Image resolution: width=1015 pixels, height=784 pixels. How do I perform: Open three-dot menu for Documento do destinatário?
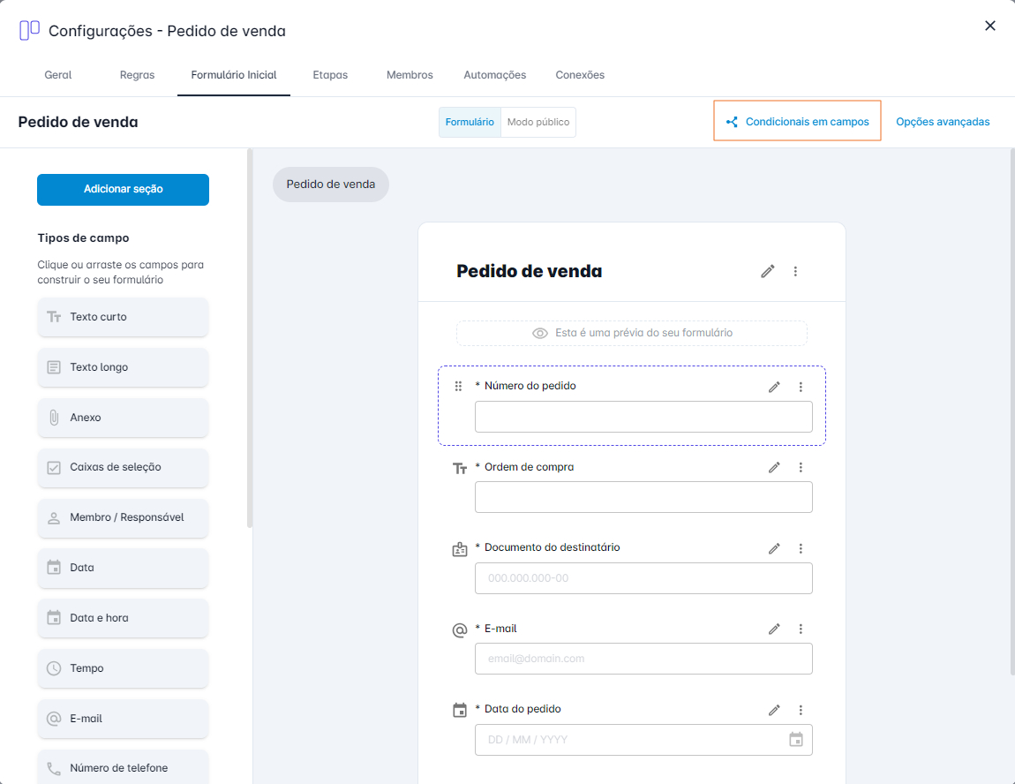point(801,548)
